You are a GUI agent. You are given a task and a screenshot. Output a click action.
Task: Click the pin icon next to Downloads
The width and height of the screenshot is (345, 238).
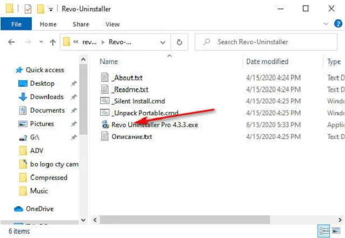point(74,97)
